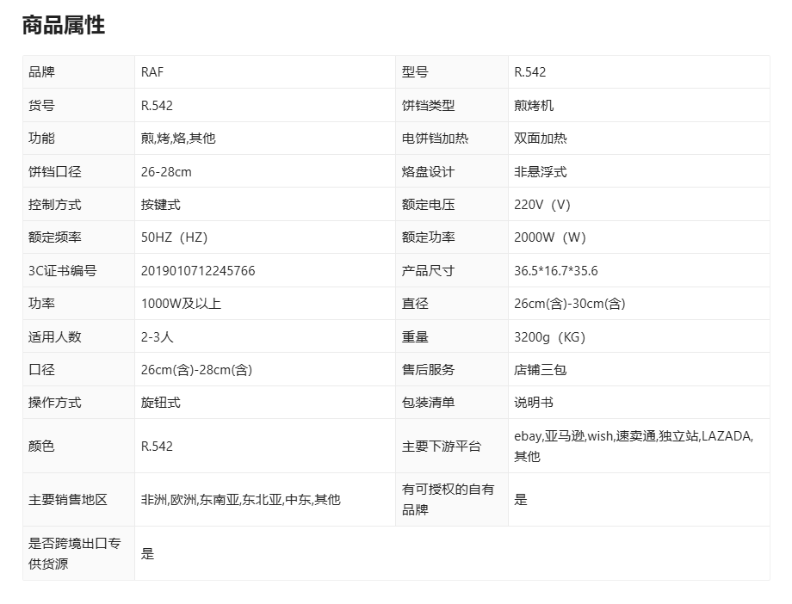792x604 pixels.
Task: Click the 50HZ rated frequency value
Action: coord(174,237)
